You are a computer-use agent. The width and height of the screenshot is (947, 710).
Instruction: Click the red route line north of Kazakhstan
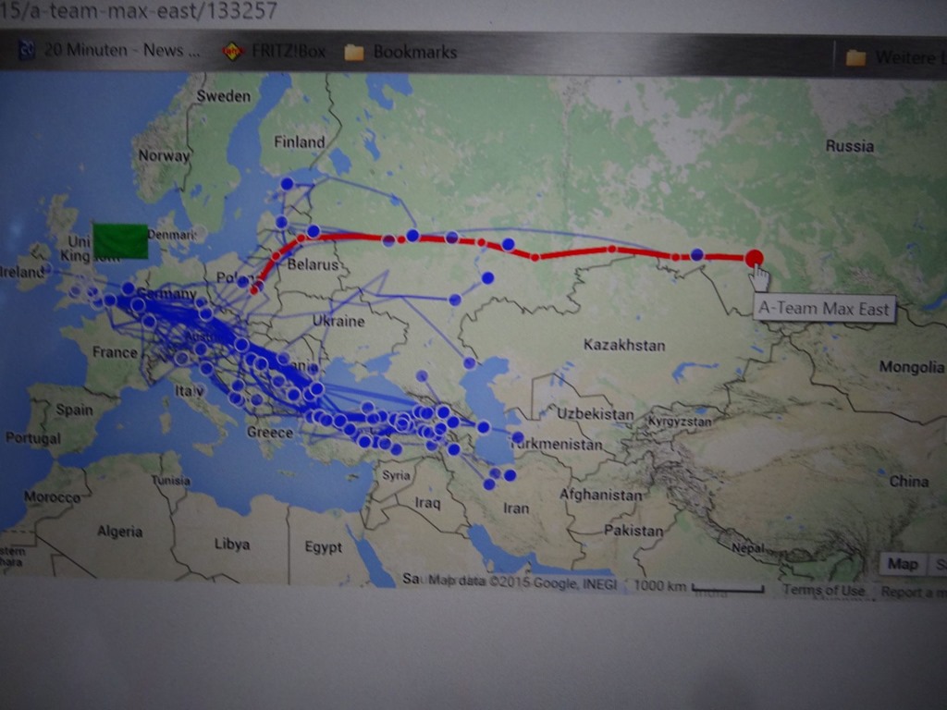click(573, 251)
